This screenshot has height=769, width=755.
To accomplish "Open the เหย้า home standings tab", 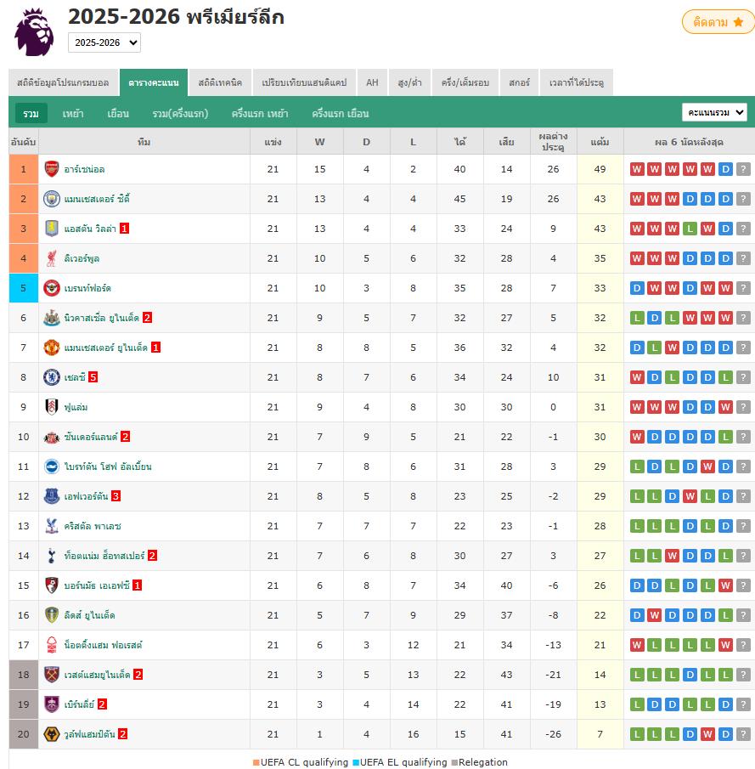I will click(x=71, y=112).
